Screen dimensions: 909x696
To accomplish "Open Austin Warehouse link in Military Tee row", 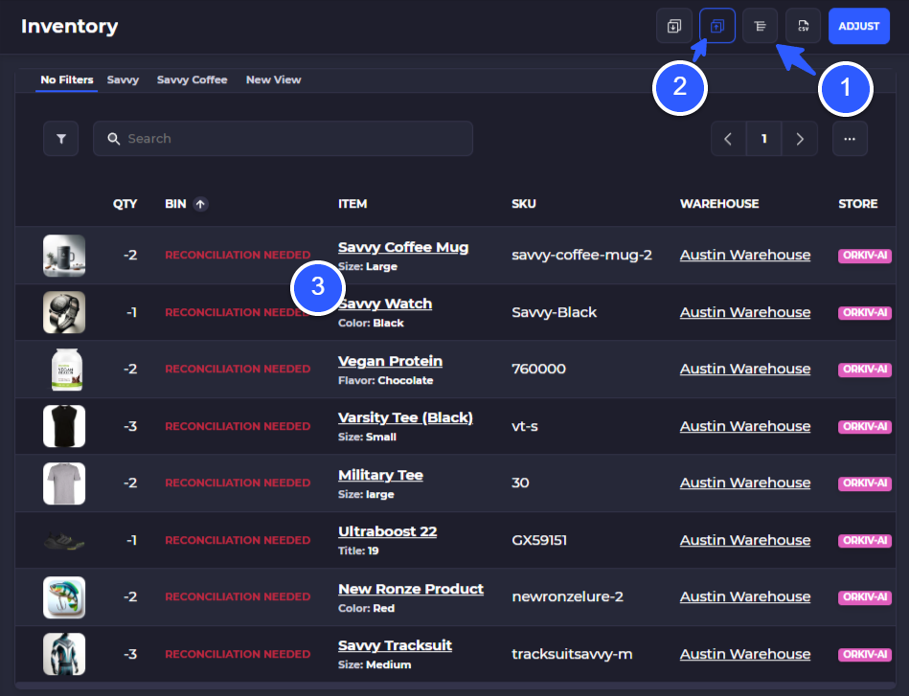I will [x=745, y=483].
